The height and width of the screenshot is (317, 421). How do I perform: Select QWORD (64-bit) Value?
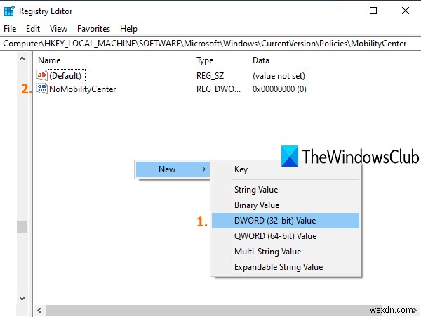286,236
